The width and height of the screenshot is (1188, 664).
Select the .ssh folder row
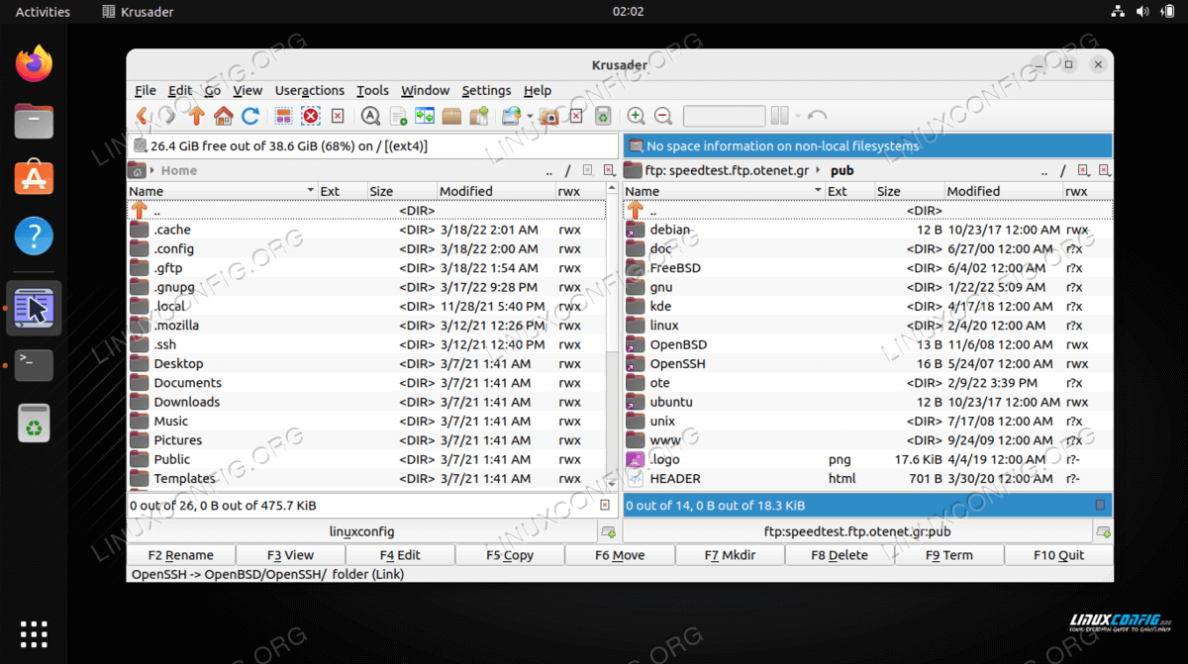(366, 344)
